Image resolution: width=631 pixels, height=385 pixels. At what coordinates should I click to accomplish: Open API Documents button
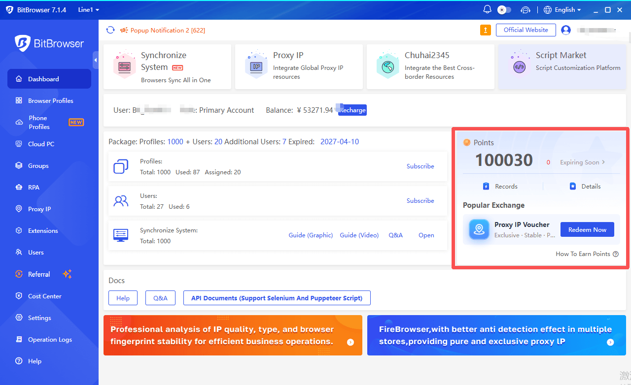277,298
